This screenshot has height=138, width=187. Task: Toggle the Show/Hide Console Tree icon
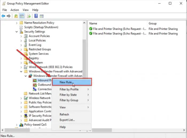pos(22,16)
